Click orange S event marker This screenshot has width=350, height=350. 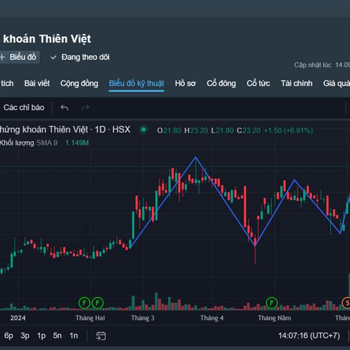pyautogui.click(x=346, y=303)
